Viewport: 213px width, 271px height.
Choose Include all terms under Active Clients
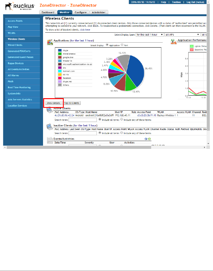100,119
